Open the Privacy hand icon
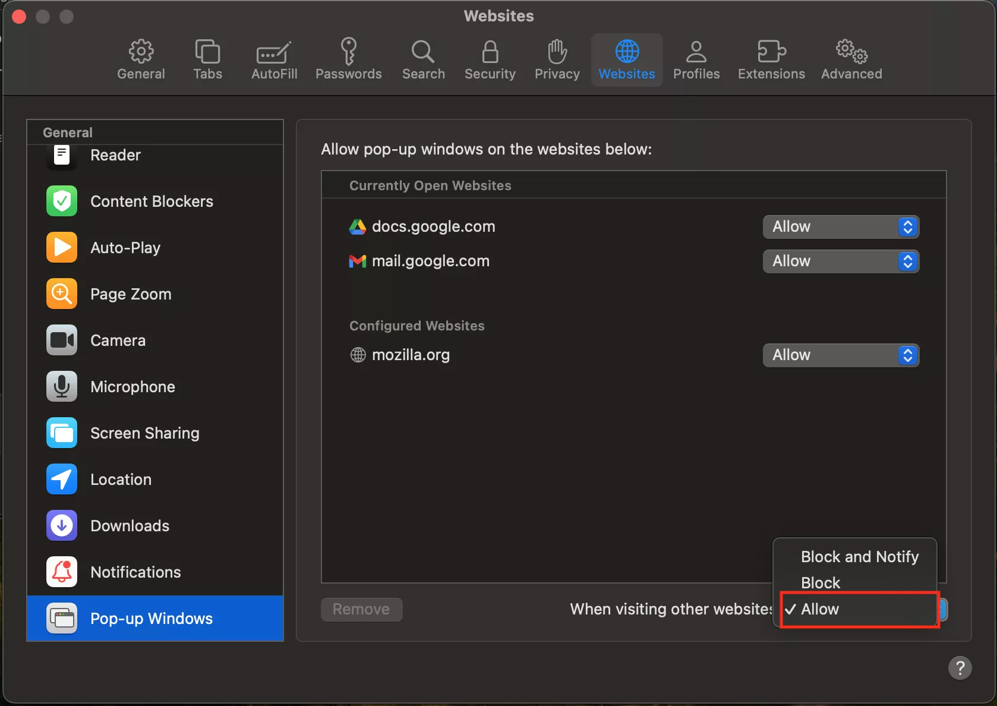This screenshot has height=706, width=997. pos(557,52)
